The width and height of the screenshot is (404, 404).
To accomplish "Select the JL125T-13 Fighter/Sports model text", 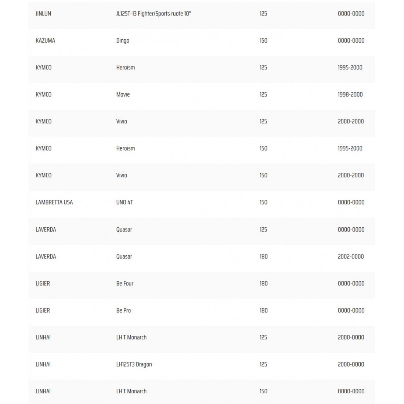I will [154, 14].
